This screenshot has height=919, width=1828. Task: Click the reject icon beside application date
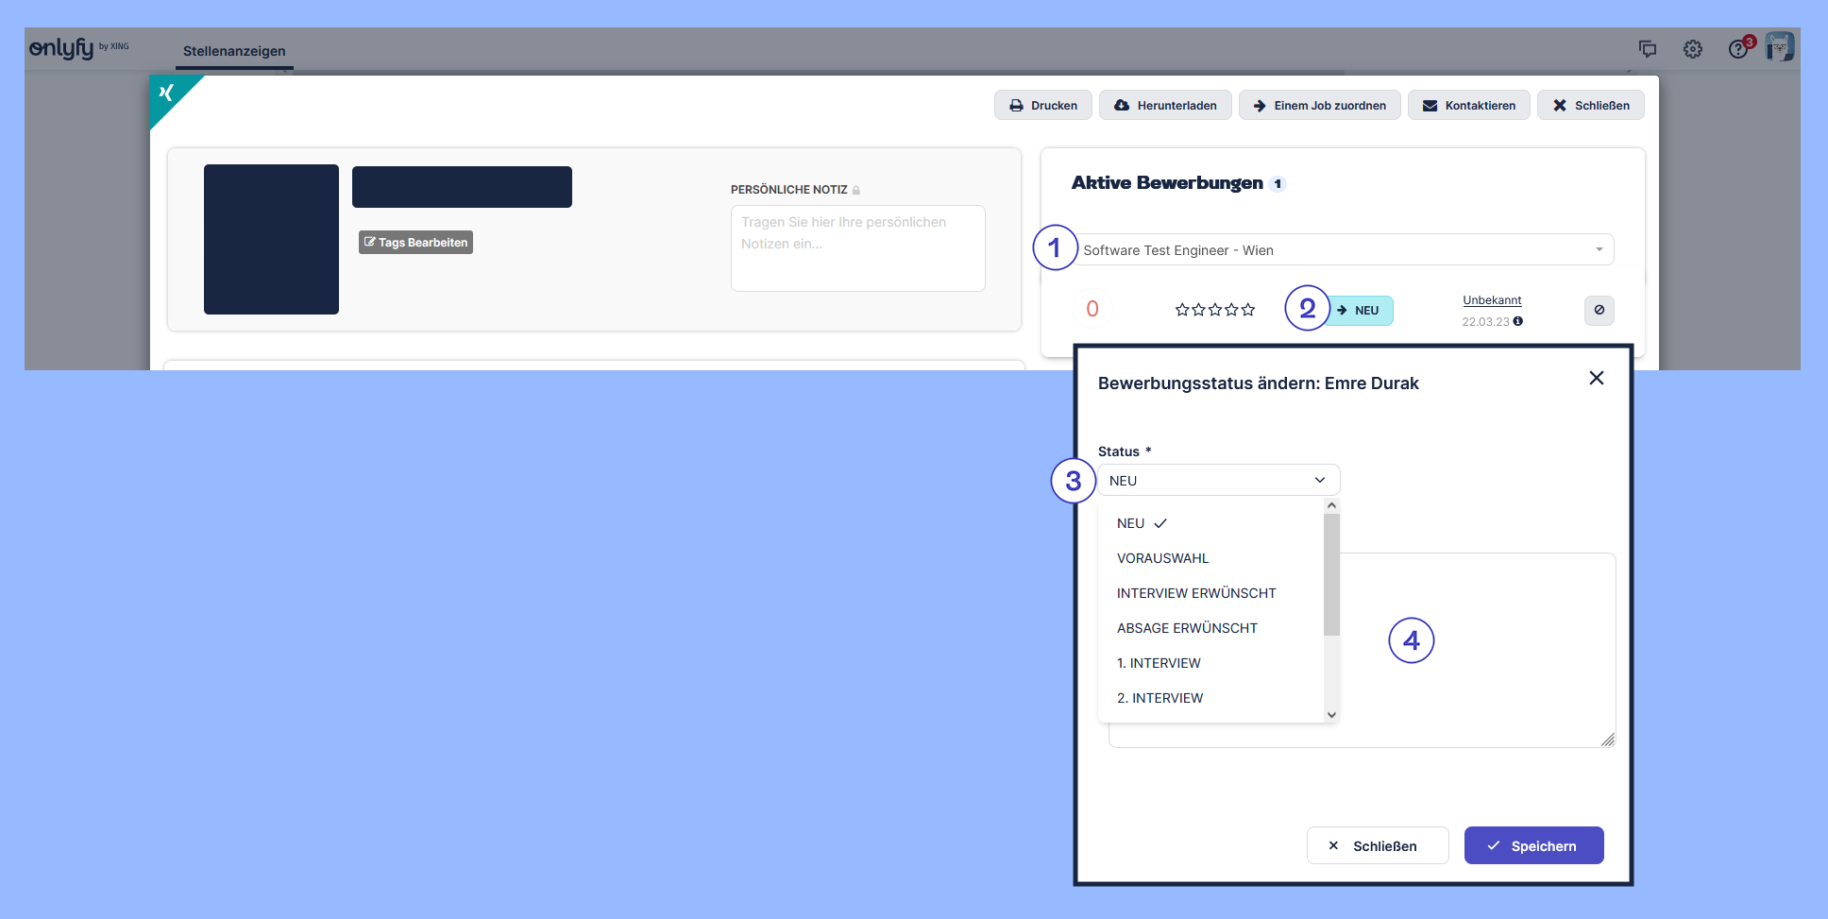click(1599, 310)
